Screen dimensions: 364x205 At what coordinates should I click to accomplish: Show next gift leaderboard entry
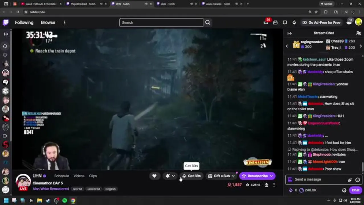click(x=361, y=46)
